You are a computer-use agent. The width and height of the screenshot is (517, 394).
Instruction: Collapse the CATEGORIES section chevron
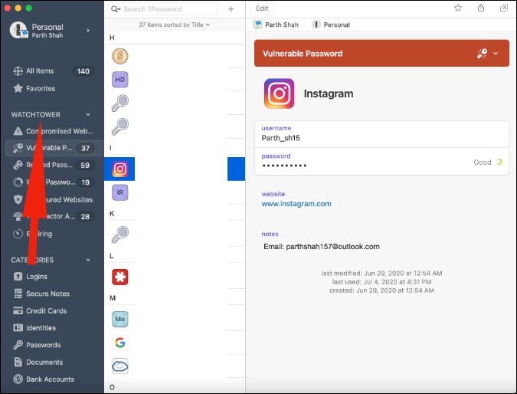88,260
